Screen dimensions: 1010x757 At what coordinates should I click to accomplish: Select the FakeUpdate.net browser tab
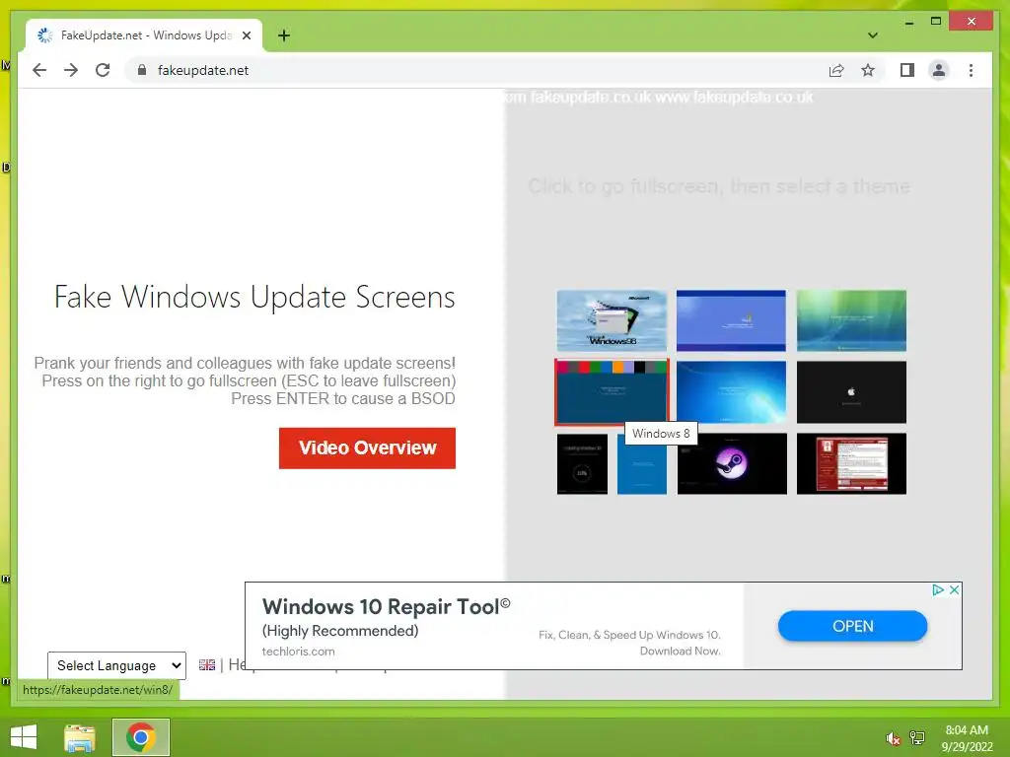pyautogui.click(x=144, y=35)
